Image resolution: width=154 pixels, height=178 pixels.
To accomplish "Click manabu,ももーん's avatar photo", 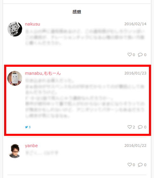I will pos(15,78).
